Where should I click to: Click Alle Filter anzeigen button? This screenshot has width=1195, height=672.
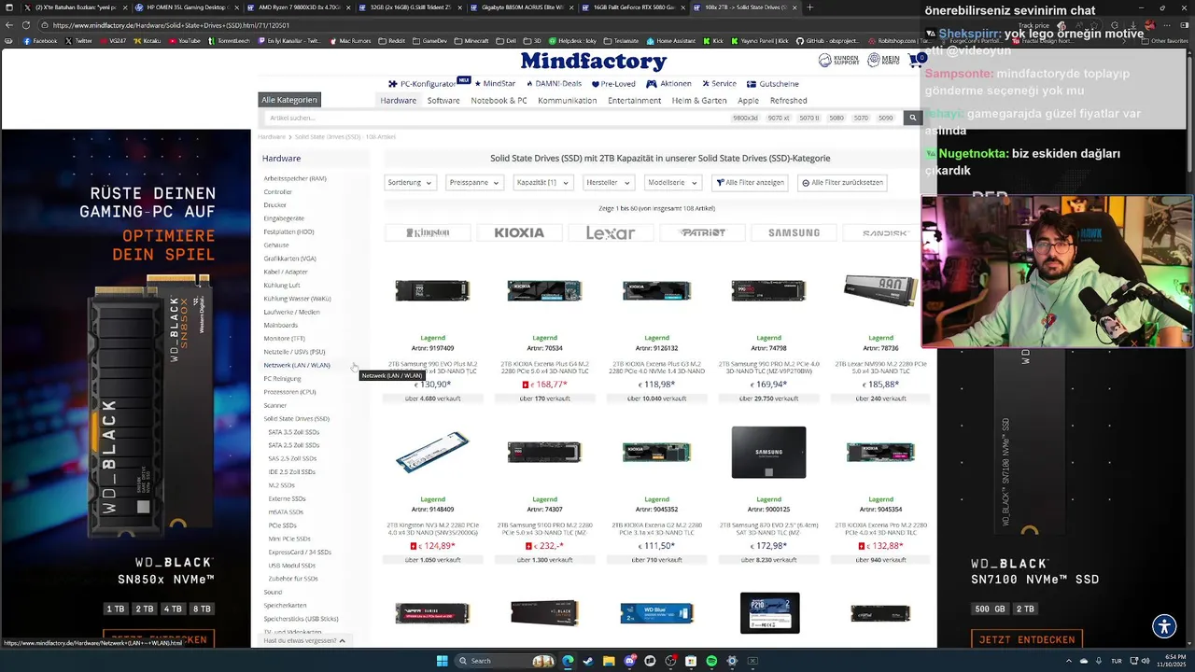click(750, 183)
